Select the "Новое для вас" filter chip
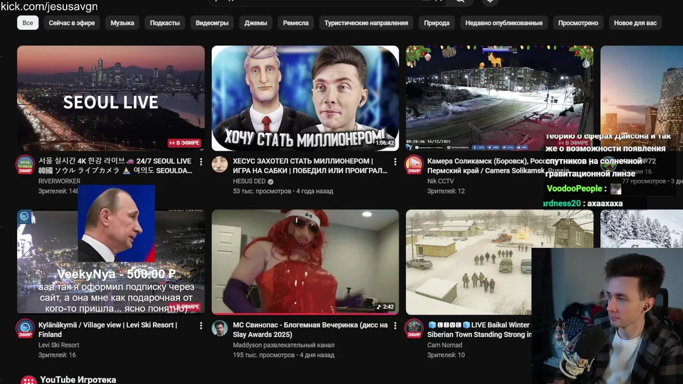This screenshot has width=683, height=384. [x=635, y=23]
